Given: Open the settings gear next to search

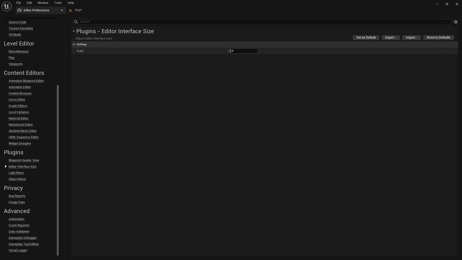Looking at the screenshot, I should 456,22.
